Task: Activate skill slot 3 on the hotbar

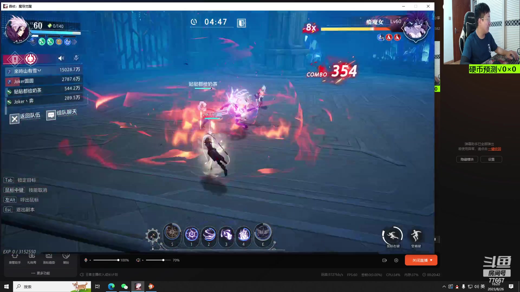Action: (226, 234)
